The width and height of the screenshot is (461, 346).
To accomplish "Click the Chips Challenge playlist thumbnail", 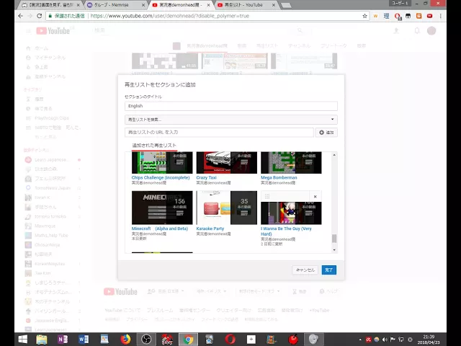I will pos(162,163).
